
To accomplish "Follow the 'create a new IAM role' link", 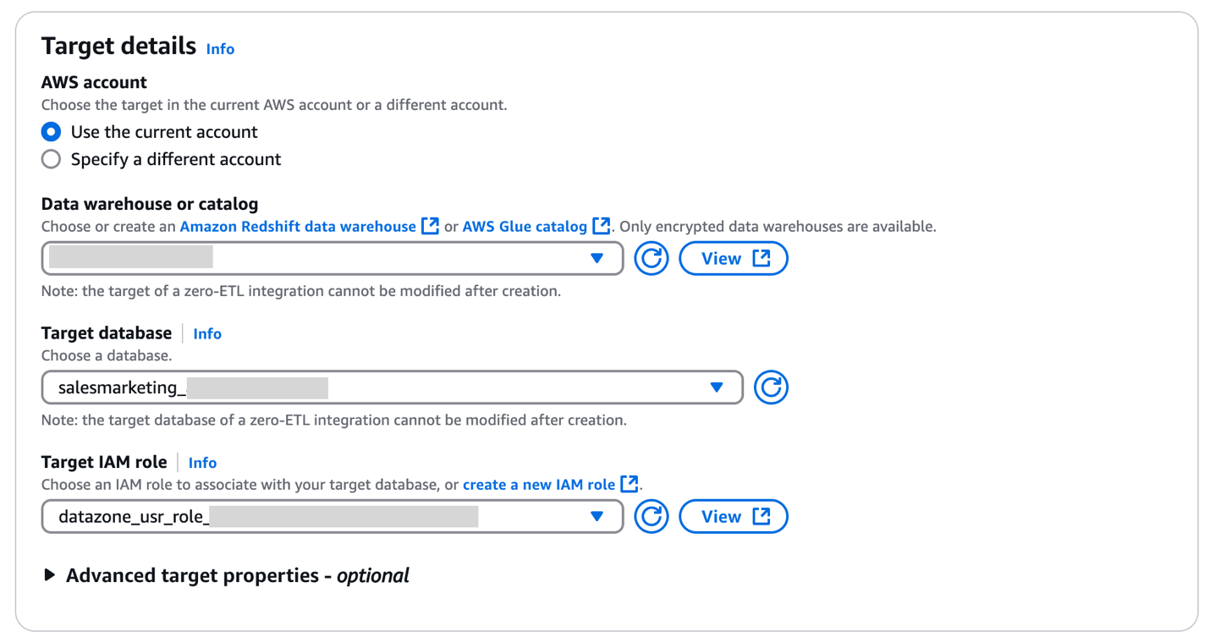I will tap(539, 485).
